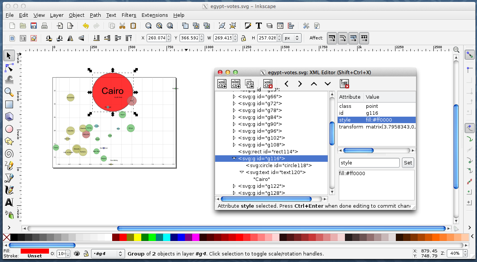Image resolution: width=477 pixels, height=262 pixels.
Task: Toggle Affect gradients transform button
Action: (353, 38)
